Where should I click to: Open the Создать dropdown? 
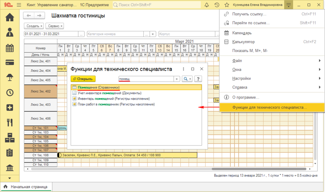34,26
